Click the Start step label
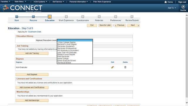Viewport: 188px width, 106px height. 17,20
